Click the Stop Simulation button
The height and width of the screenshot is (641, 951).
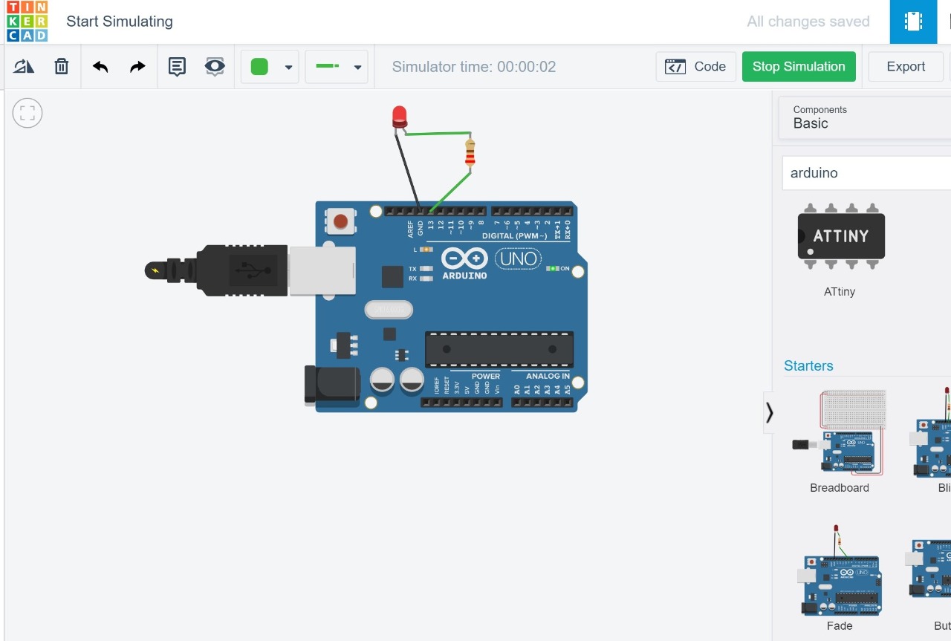799,67
